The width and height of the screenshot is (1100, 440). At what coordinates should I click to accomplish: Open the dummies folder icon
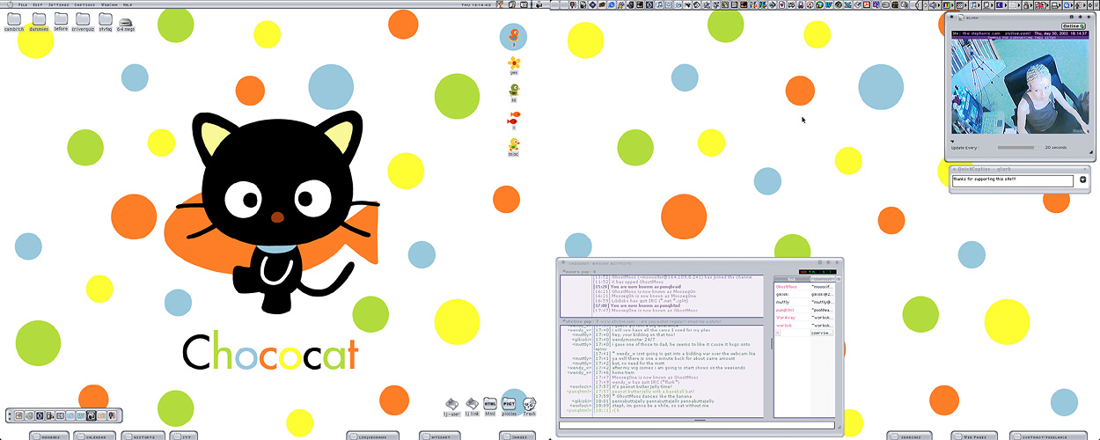coord(39,19)
